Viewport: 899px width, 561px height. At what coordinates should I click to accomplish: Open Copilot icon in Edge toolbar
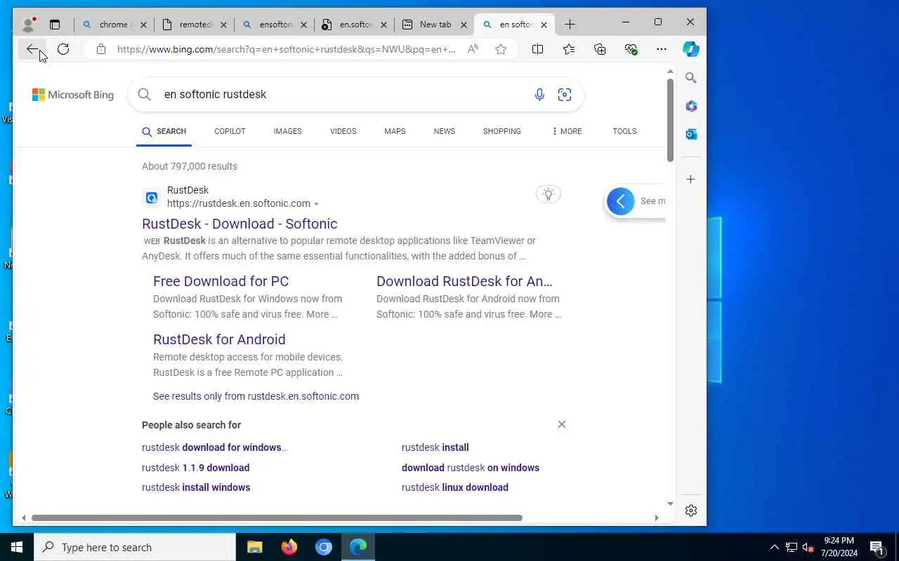tap(691, 49)
